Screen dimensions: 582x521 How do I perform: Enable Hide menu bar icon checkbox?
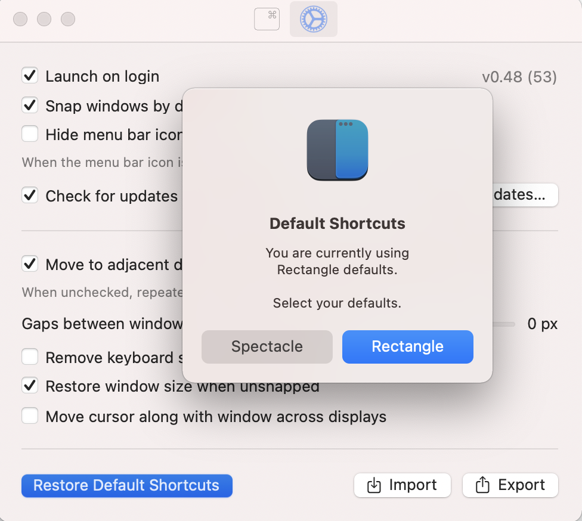30,134
